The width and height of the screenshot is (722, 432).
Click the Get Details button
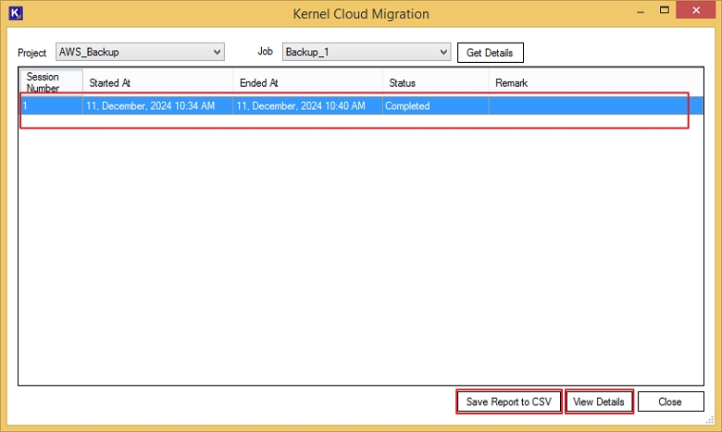[x=490, y=53]
